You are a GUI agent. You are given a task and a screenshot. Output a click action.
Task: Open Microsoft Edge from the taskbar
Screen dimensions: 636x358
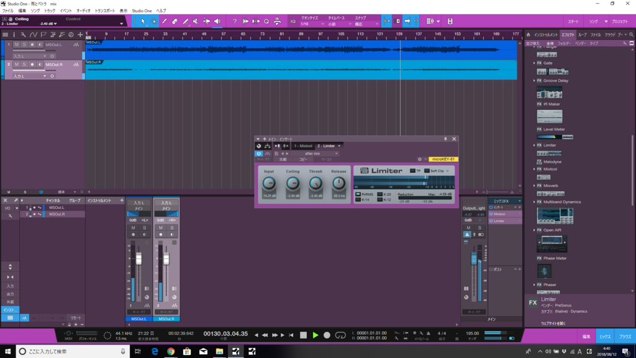coord(155,352)
